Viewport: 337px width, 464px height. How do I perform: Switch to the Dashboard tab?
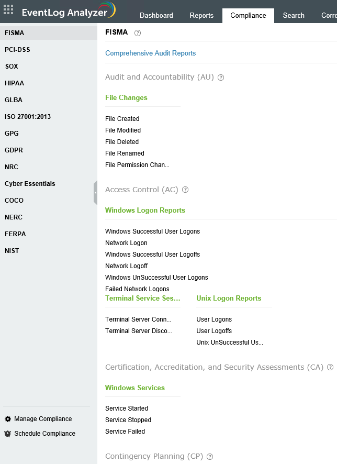click(x=156, y=15)
